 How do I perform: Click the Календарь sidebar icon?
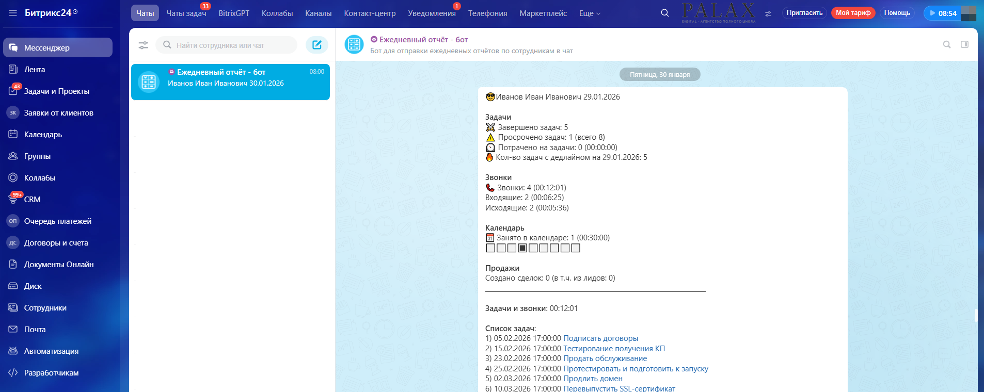point(13,134)
